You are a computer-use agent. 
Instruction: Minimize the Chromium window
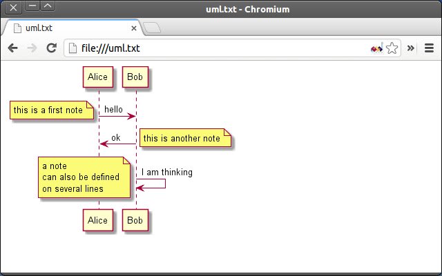pos(32,6)
